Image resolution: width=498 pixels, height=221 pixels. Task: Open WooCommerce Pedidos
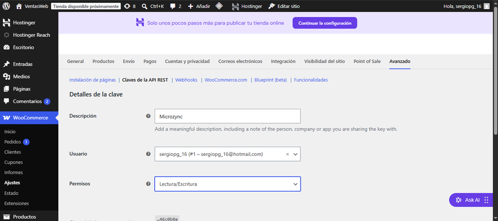coord(13,142)
